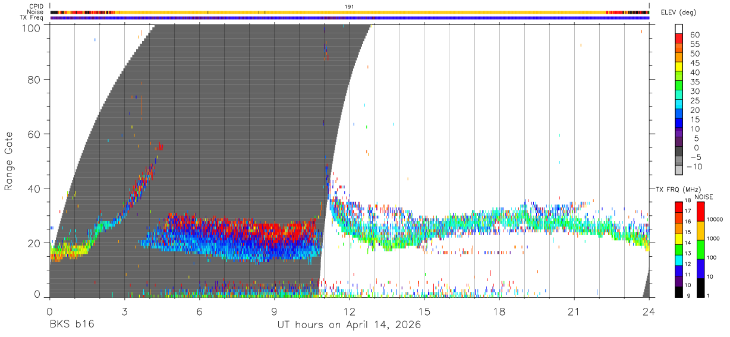Viewport: 730px width, 337px height.
Task: Click the 80 tick on the Range Gate axis
Action: [x=35, y=80]
